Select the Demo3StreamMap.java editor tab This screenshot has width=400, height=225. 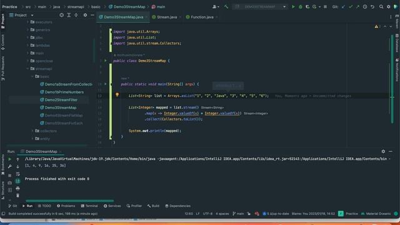tap(124, 17)
